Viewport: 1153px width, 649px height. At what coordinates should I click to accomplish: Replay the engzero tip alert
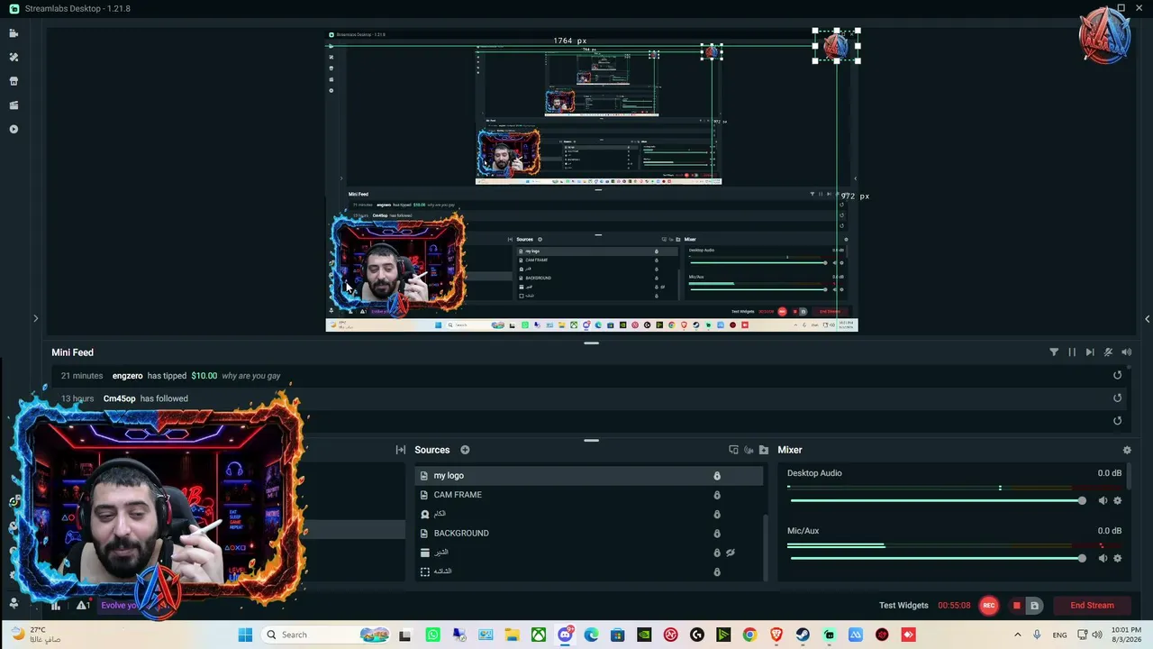pos(1118,376)
